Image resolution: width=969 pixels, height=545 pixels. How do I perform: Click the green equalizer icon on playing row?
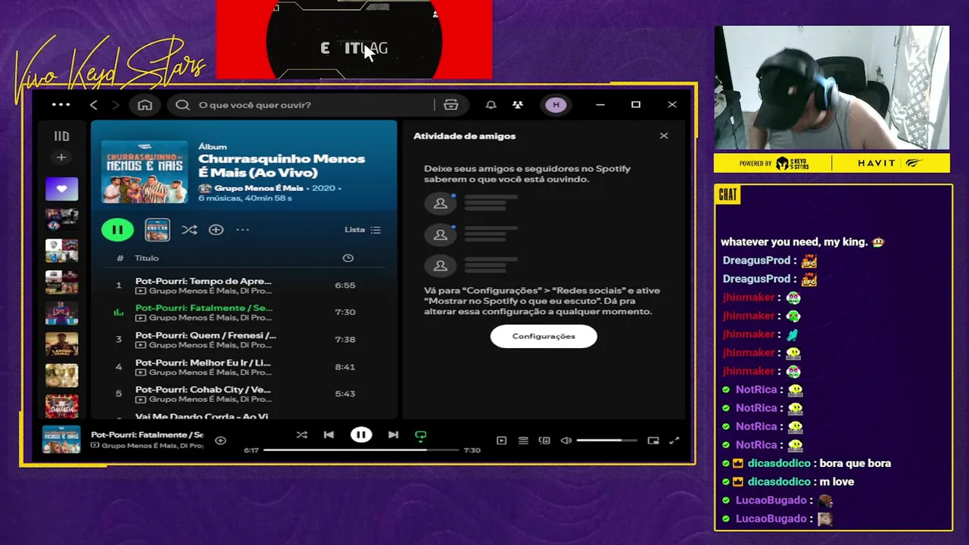point(118,312)
